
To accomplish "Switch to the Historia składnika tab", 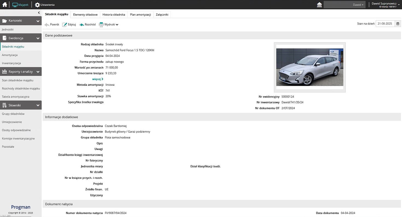I will tap(114, 14).
